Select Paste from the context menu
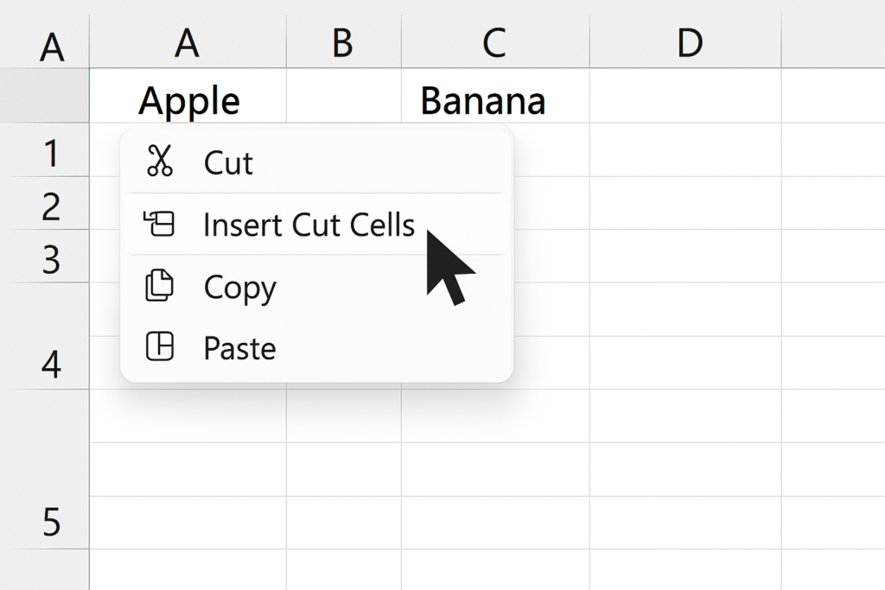 click(316, 347)
